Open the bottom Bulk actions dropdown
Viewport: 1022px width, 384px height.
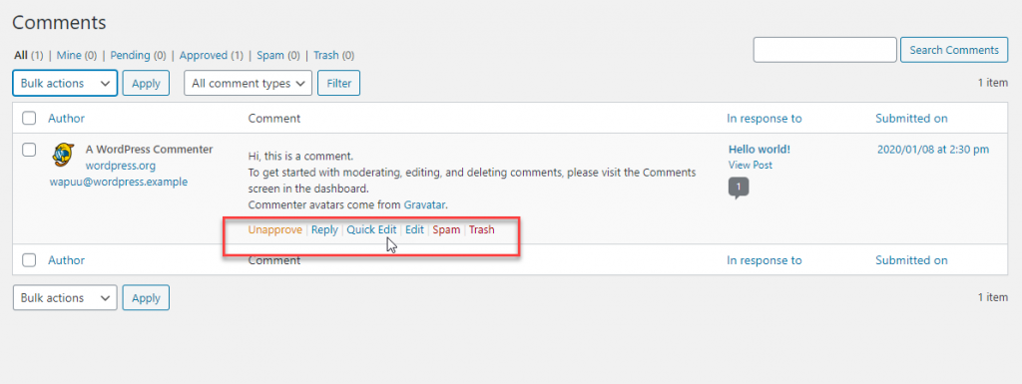(65, 297)
